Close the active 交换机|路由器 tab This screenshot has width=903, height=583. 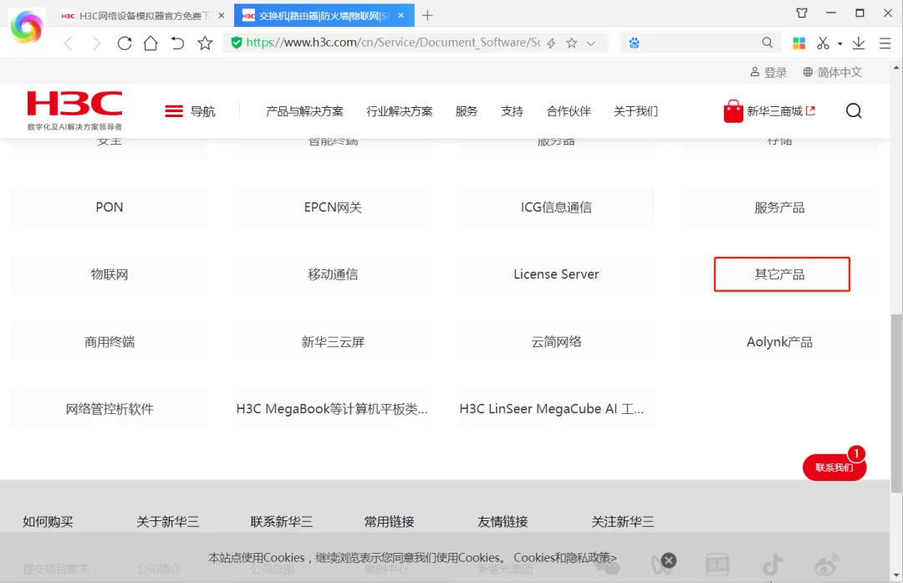point(400,16)
